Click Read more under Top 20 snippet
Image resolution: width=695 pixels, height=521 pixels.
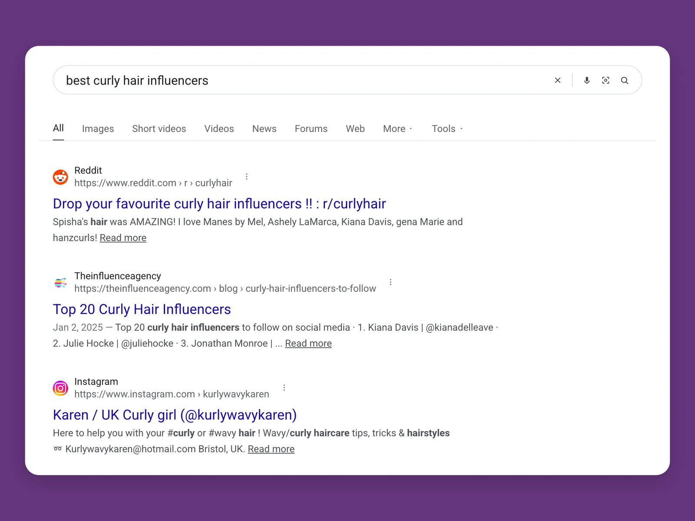[308, 343]
